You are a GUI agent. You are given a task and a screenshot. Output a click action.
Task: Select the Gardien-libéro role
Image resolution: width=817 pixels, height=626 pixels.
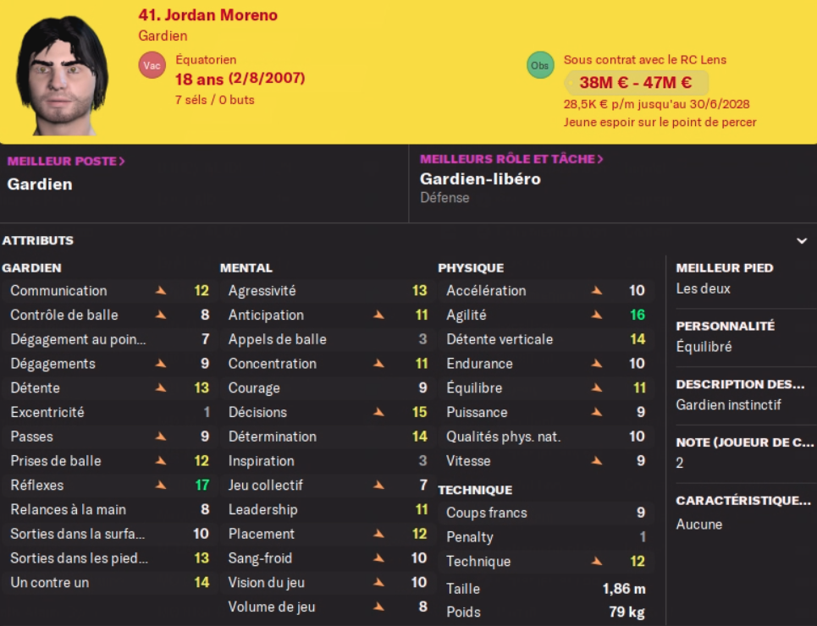click(x=480, y=179)
